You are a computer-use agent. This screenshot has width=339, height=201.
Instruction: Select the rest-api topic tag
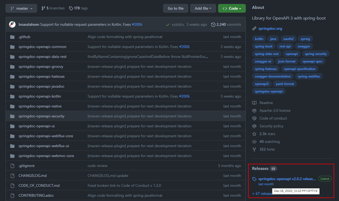(x=285, y=46)
